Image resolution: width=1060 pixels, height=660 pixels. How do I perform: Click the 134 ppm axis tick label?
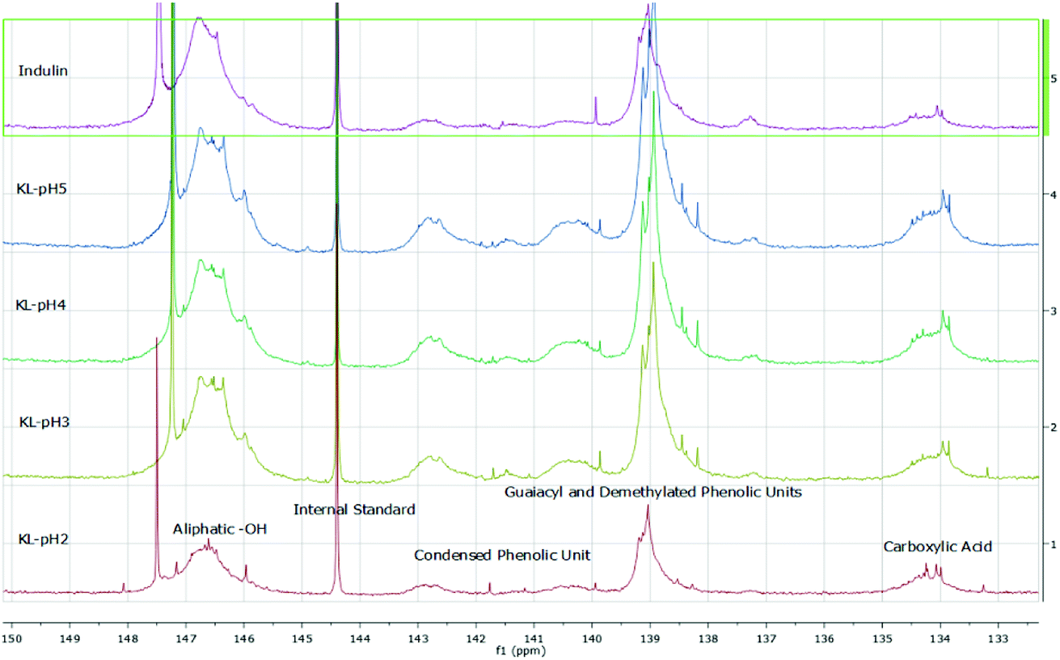pyautogui.click(x=940, y=639)
